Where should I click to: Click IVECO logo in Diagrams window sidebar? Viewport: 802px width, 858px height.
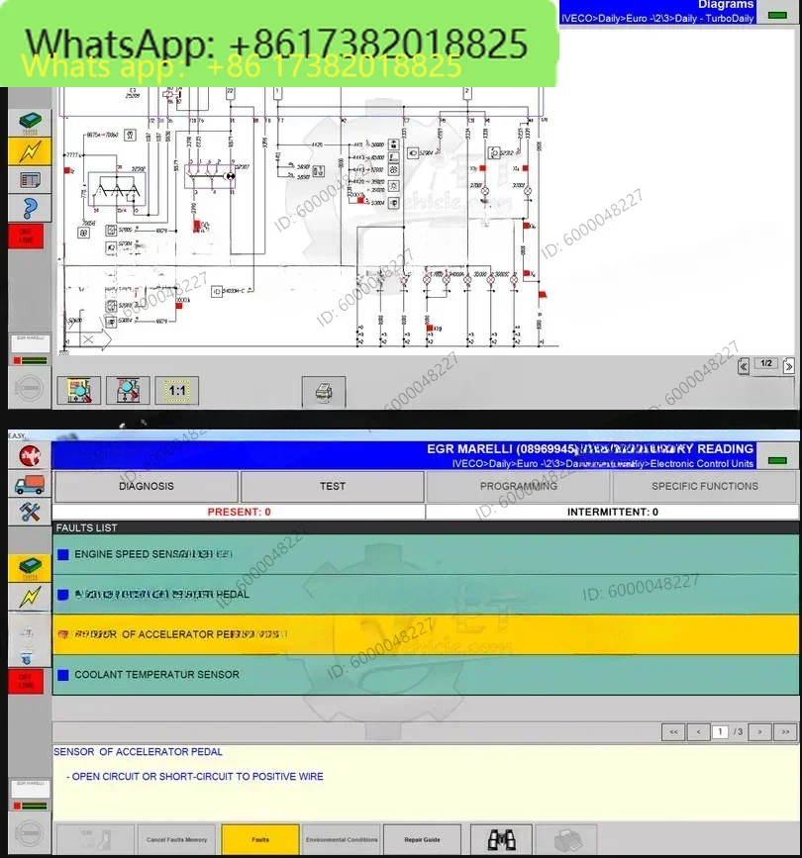(29, 388)
